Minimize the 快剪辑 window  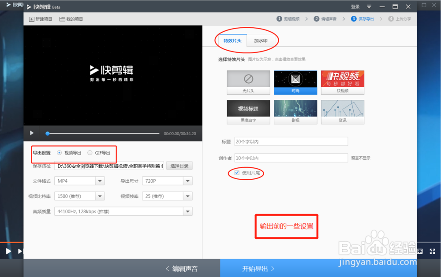(x=382, y=7)
